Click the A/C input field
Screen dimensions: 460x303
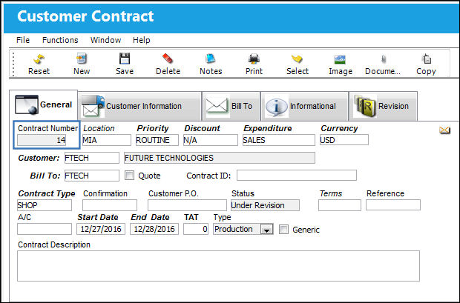click(45, 229)
